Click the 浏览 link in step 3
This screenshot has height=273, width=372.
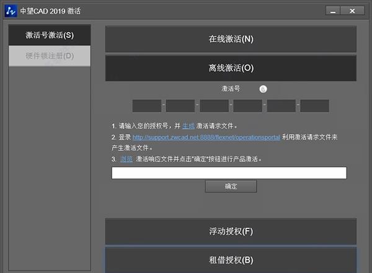click(x=126, y=159)
